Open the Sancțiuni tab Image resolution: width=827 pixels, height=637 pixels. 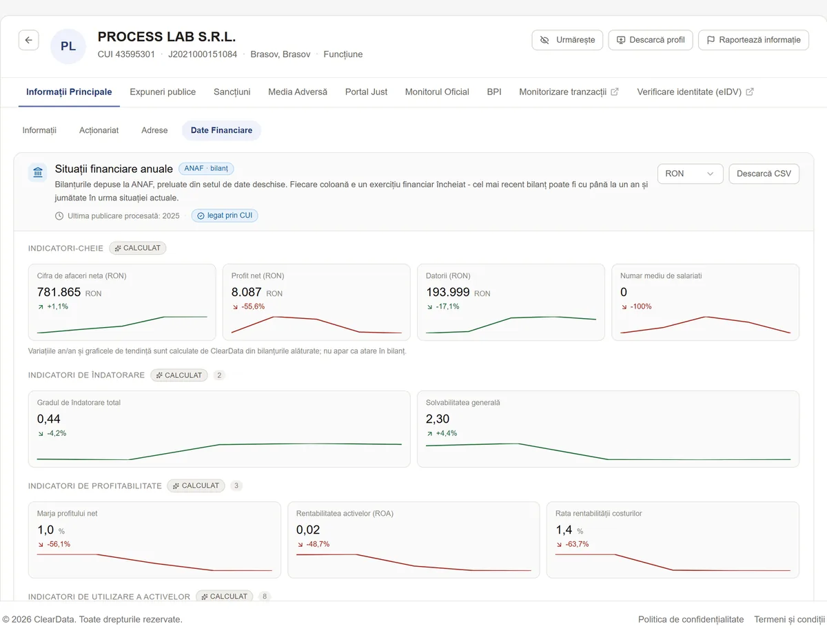(232, 92)
